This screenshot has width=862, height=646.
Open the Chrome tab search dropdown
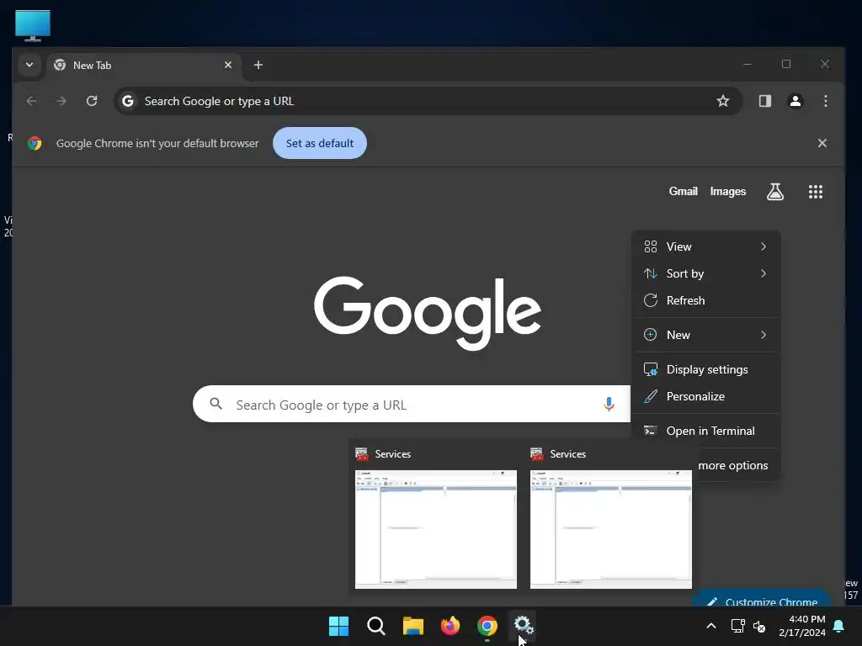pyautogui.click(x=29, y=65)
